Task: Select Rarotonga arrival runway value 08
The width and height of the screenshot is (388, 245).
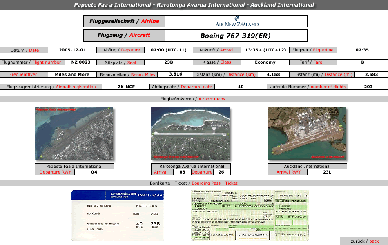Action: 182,172
